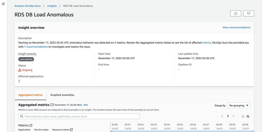Switch to the Aggregated metrics tab
262x132 pixels.
point(30,95)
